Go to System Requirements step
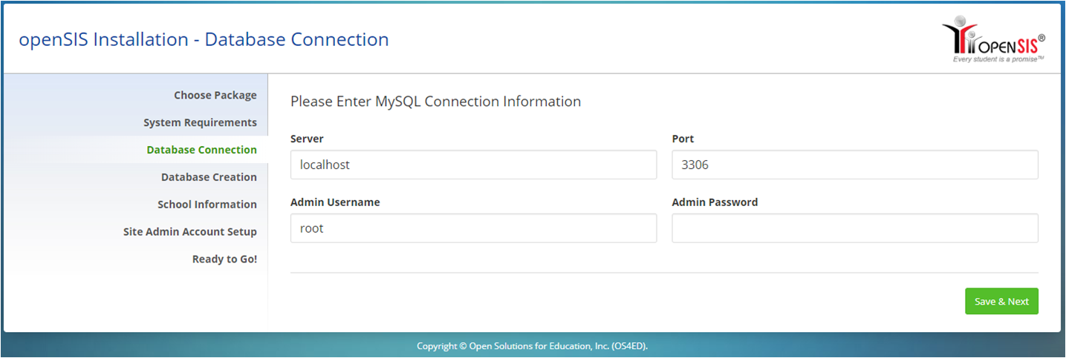The image size is (1066, 358). (200, 122)
